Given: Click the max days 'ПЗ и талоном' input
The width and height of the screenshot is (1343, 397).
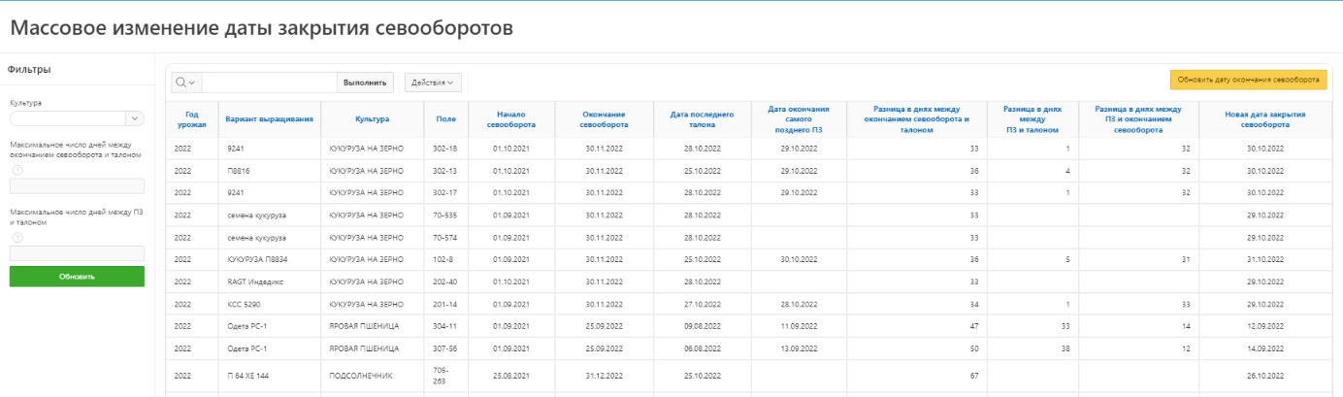Looking at the screenshot, I should 77,253.
